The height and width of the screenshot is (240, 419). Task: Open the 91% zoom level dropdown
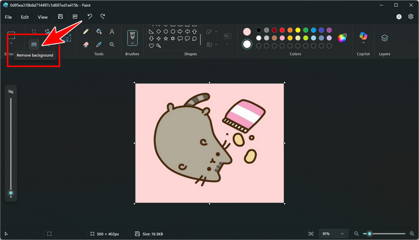point(334,234)
